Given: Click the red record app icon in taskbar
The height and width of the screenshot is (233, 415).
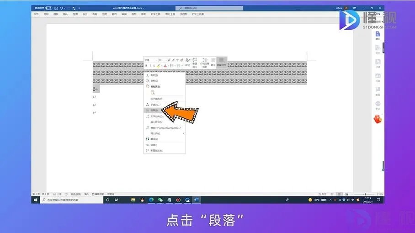Looking at the screenshot, I should click(x=178, y=200).
